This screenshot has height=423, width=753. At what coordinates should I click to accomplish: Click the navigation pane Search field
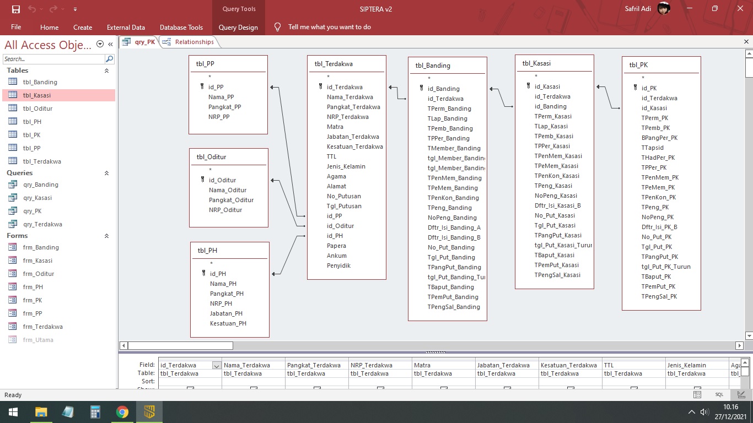[x=53, y=59]
